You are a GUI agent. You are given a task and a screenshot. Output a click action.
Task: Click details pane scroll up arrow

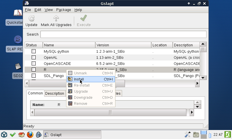tap(197, 102)
